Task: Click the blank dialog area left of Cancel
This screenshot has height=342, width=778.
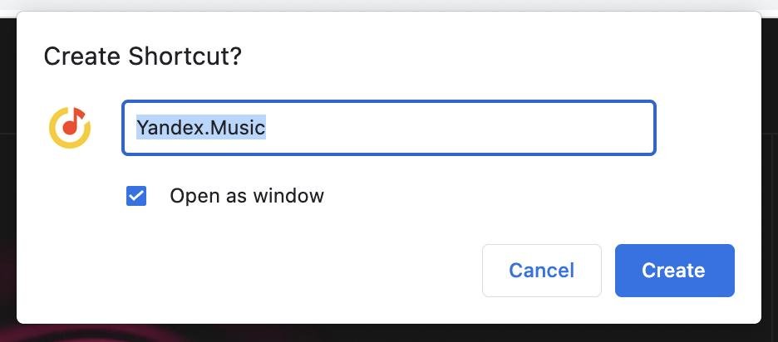Action: click(x=249, y=271)
